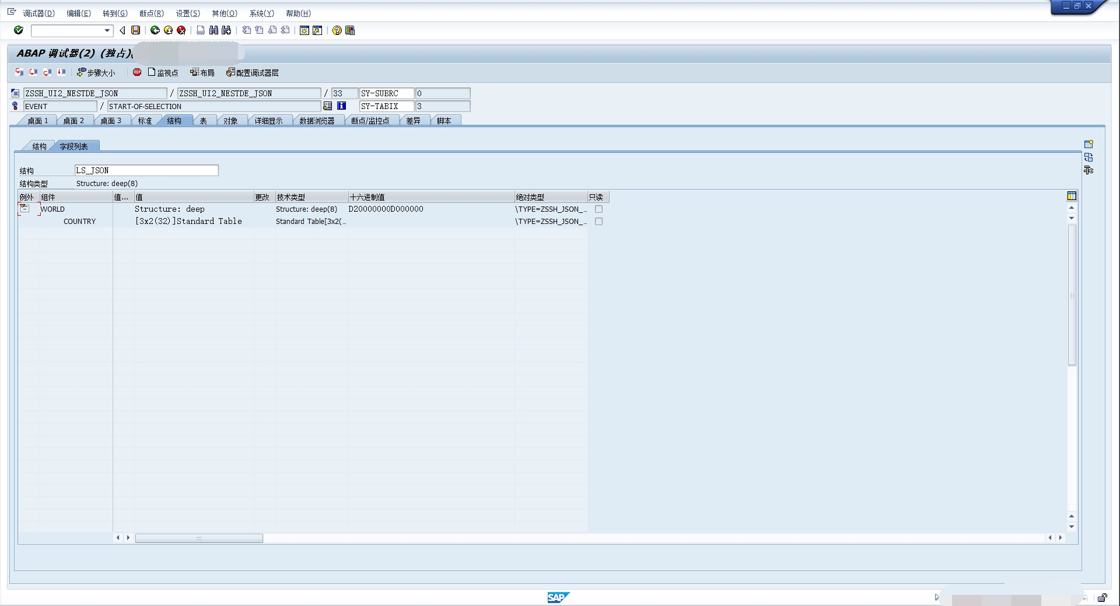Open the 调试器(D) menu
The image size is (1120, 606).
tap(38, 13)
